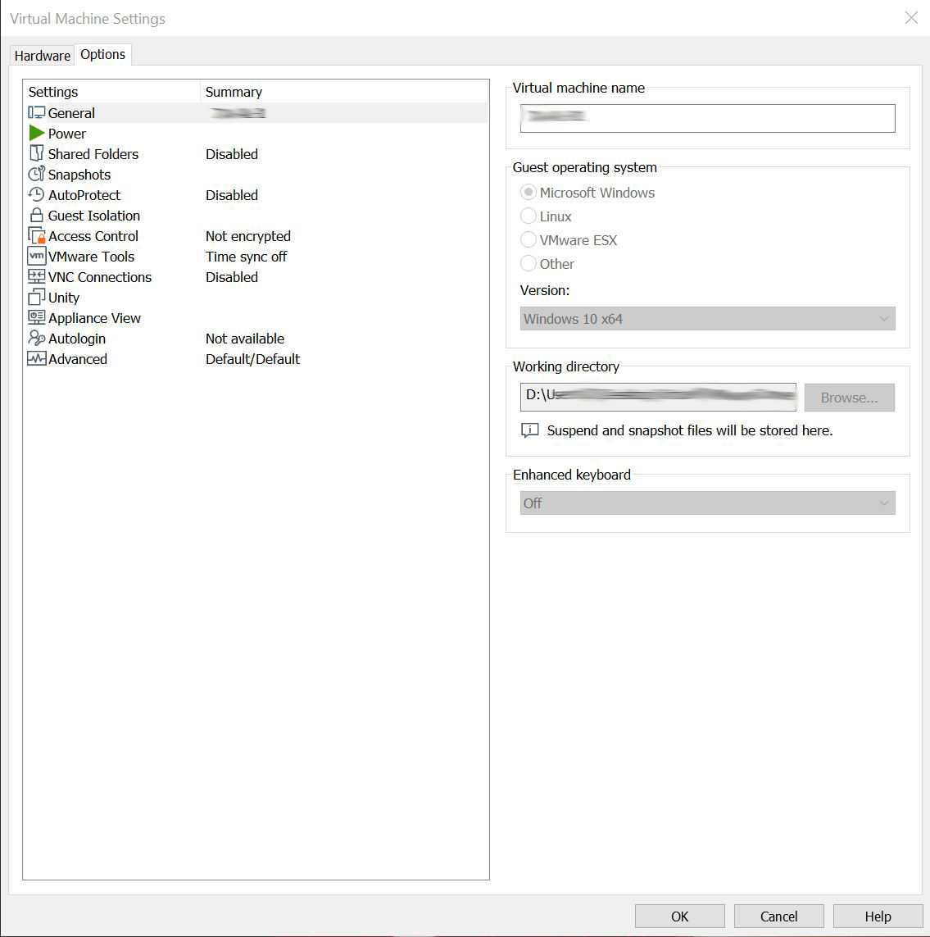This screenshot has width=930, height=937.
Task: Open the Windows 10 x64 version dropdown
Action: (x=707, y=319)
